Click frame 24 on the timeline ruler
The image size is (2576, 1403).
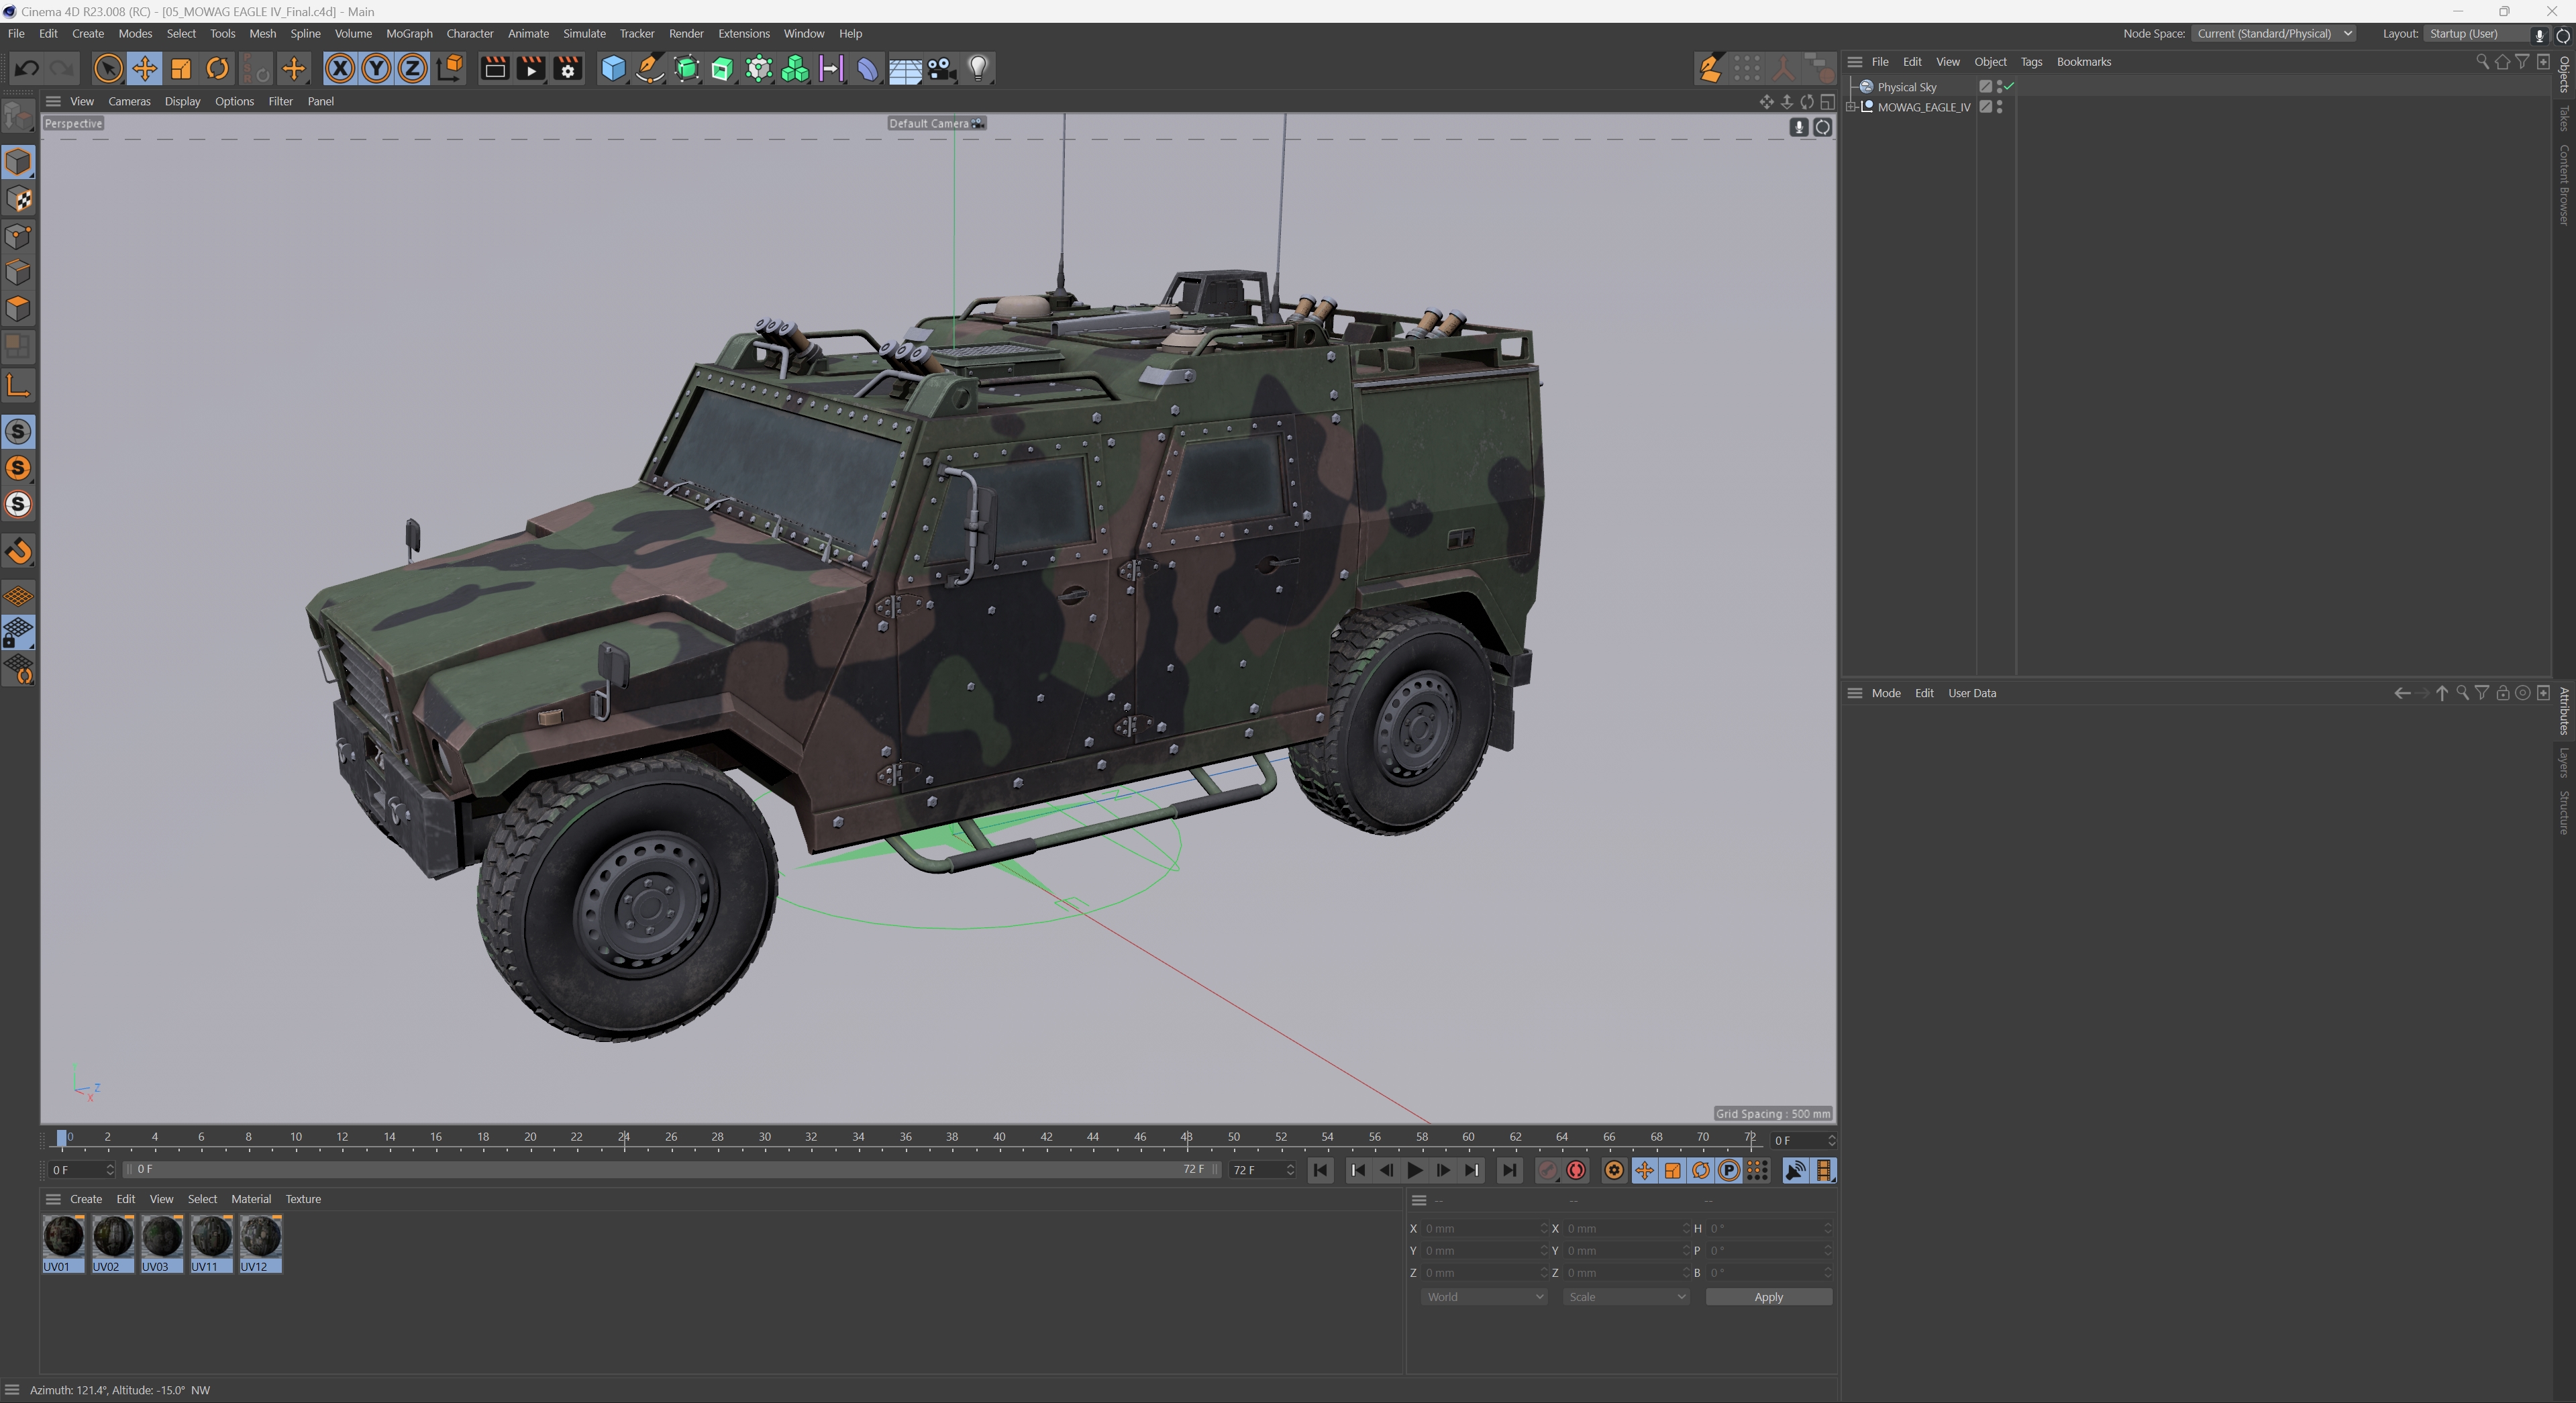(624, 1137)
